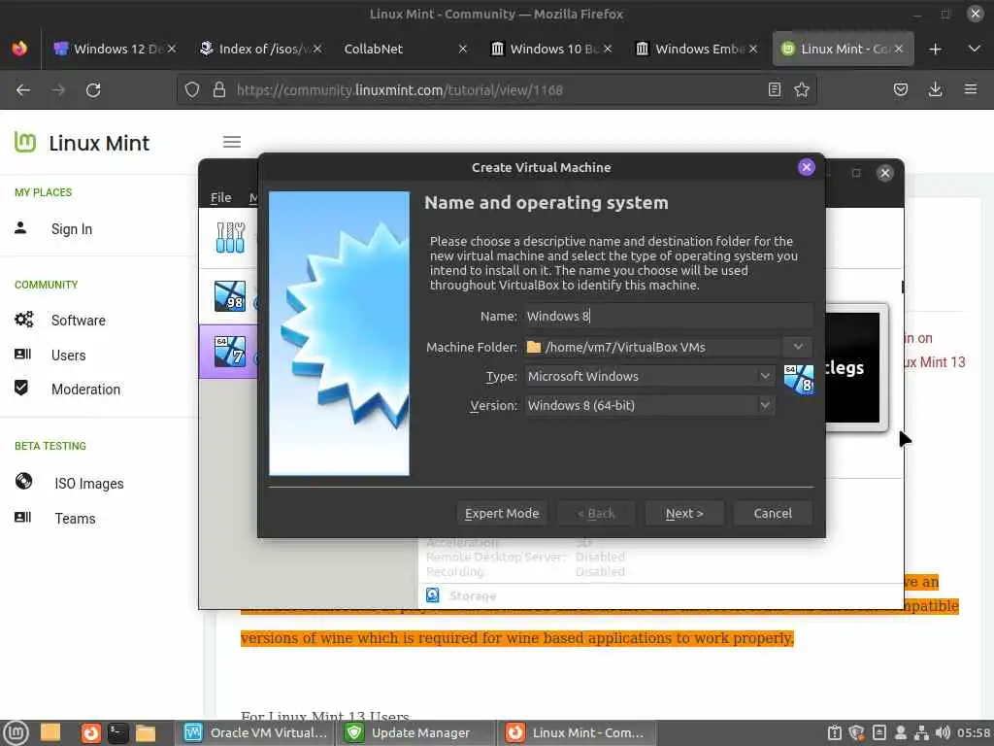This screenshot has height=746, width=994.
Task: Launch the terminal from the panel
Action: [x=117, y=732]
